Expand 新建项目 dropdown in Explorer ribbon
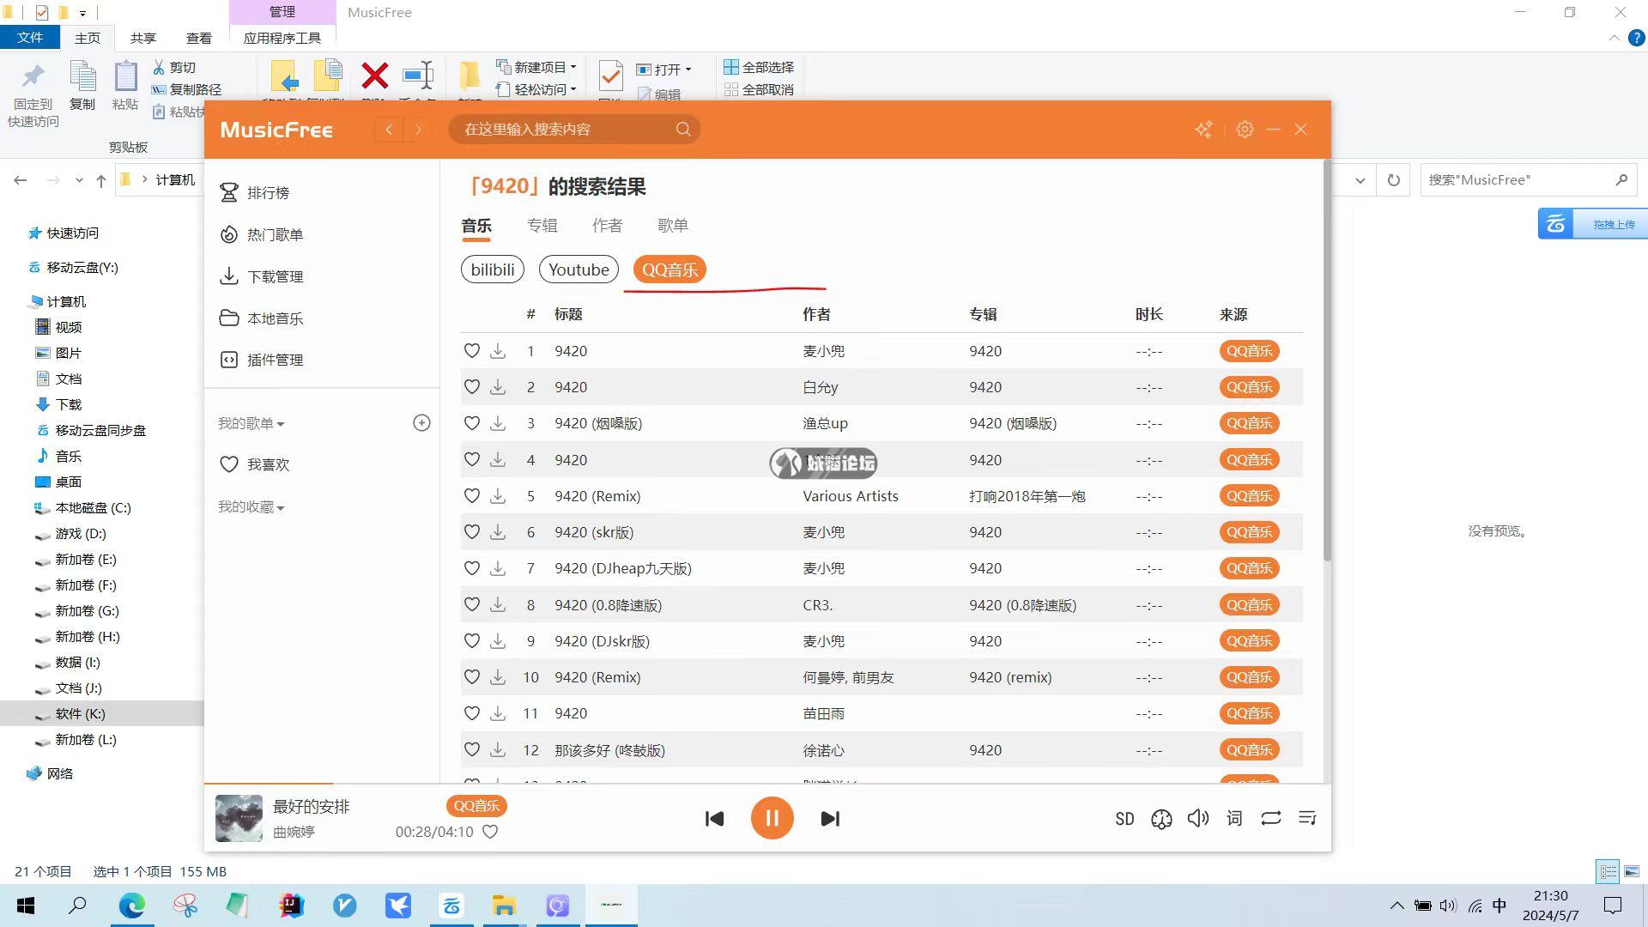 (x=573, y=67)
